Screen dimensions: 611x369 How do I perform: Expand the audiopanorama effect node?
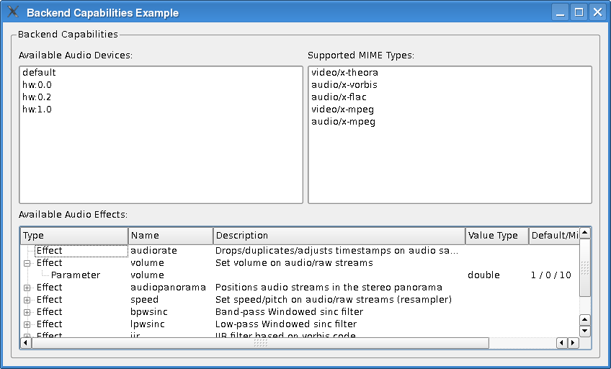click(27, 288)
